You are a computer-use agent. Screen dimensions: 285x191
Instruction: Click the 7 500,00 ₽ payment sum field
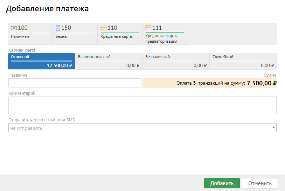click(209, 83)
